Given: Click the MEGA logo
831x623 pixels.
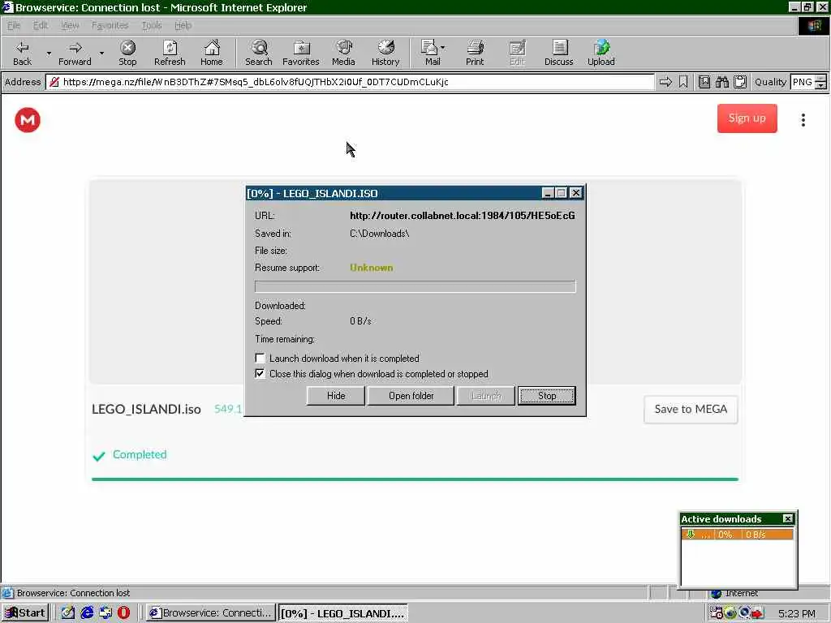Looking at the screenshot, I should [x=28, y=120].
